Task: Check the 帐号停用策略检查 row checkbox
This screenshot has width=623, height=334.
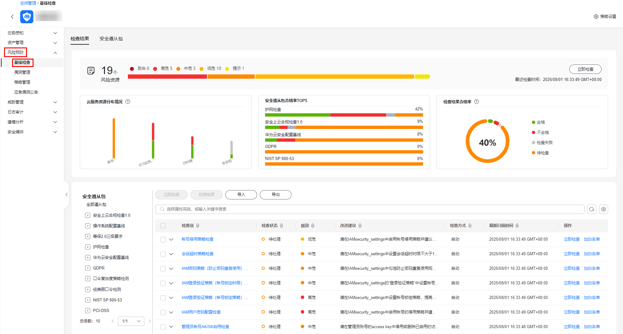Action: click(x=163, y=239)
